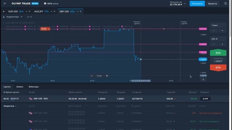Click the Вывести withdraw button
Viewport: 232px width, 130px height.
pyautogui.click(x=213, y=4)
